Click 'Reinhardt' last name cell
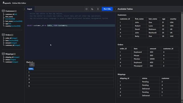 [x=152, y=33]
